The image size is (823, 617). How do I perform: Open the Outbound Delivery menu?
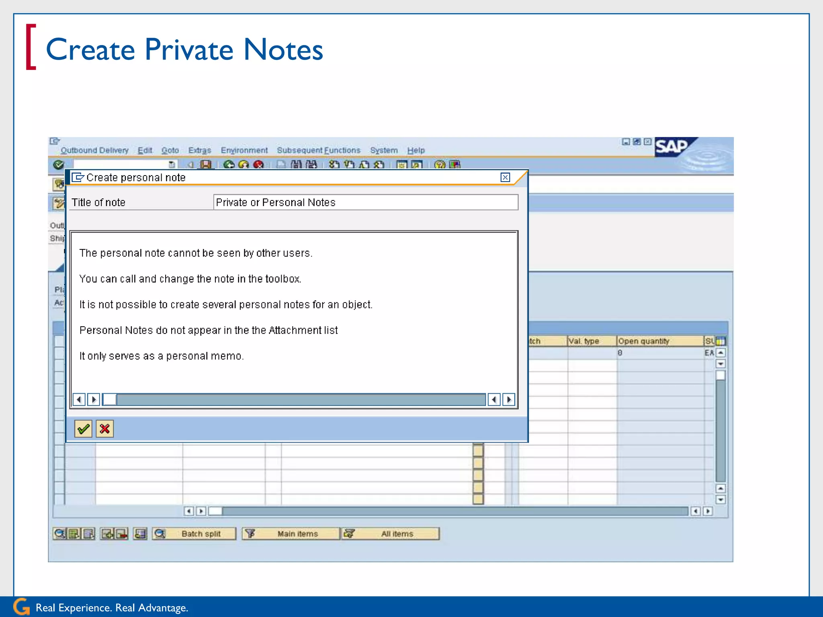click(x=94, y=150)
